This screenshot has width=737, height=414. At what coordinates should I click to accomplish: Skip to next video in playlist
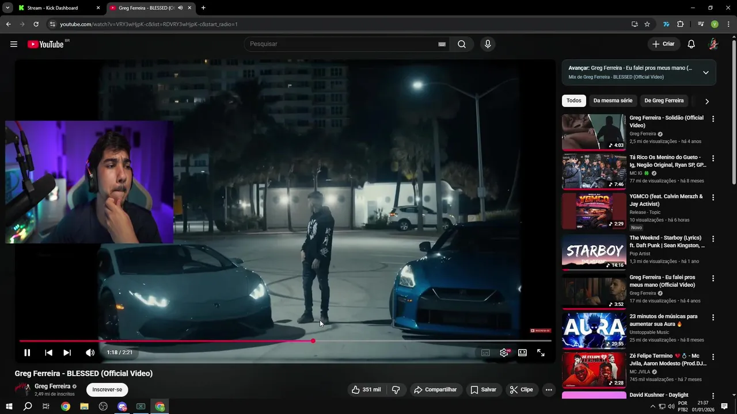coord(67,352)
